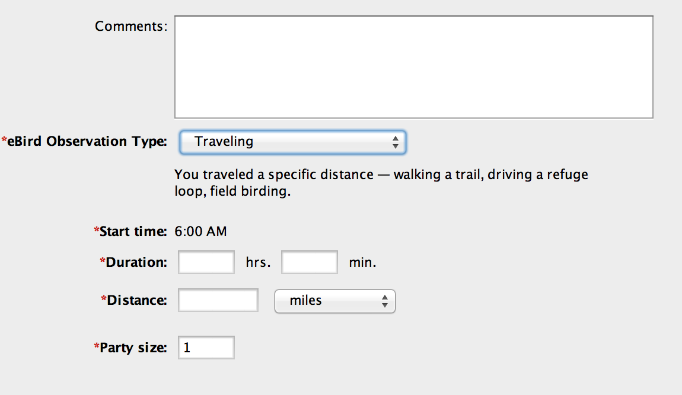Click the Party size label

[x=133, y=348]
